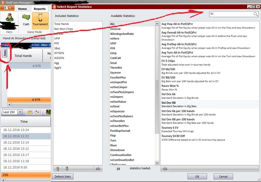This screenshot has height=182, width=261.
Task: Select the Cash game mode icon
Action: pyautogui.click(x=26, y=20)
